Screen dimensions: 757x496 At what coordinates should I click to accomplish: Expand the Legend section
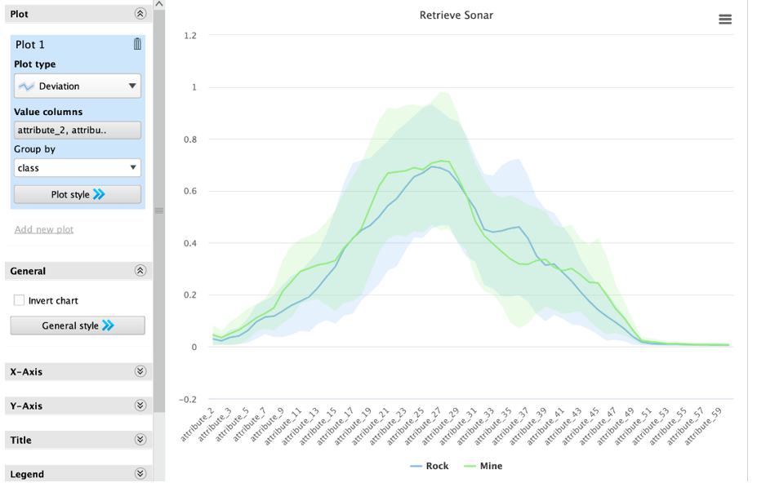click(140, 474)
